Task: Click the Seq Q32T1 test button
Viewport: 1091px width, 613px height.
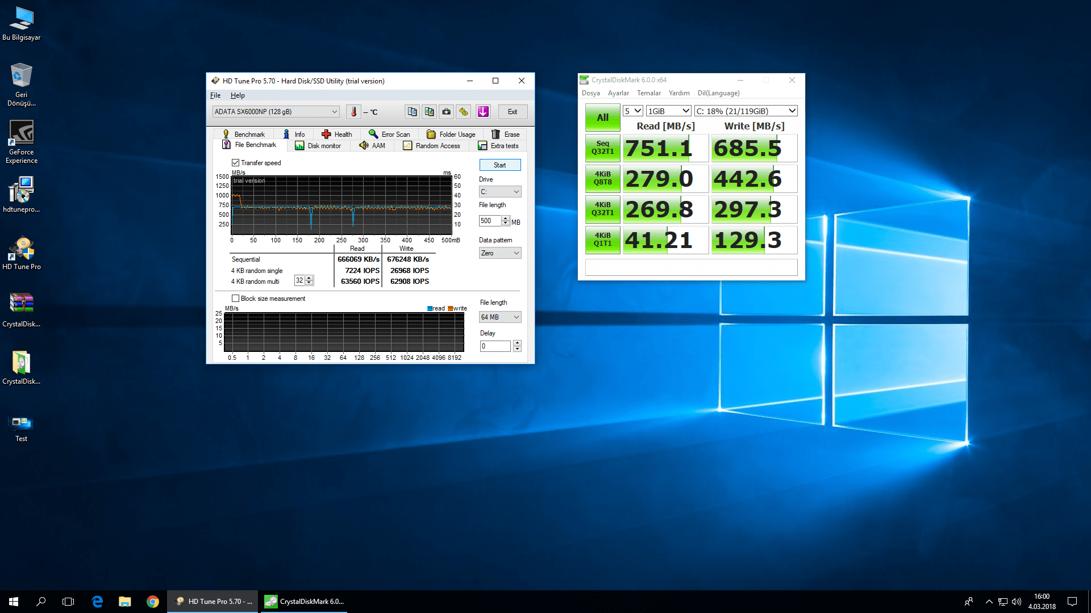Action: 602,148
